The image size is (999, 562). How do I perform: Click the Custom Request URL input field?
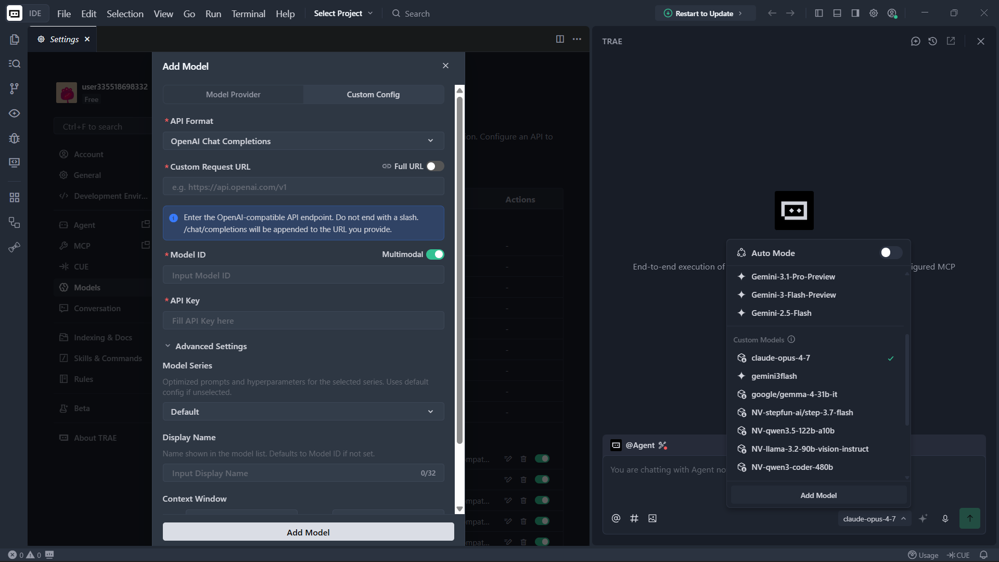[303, 187]
